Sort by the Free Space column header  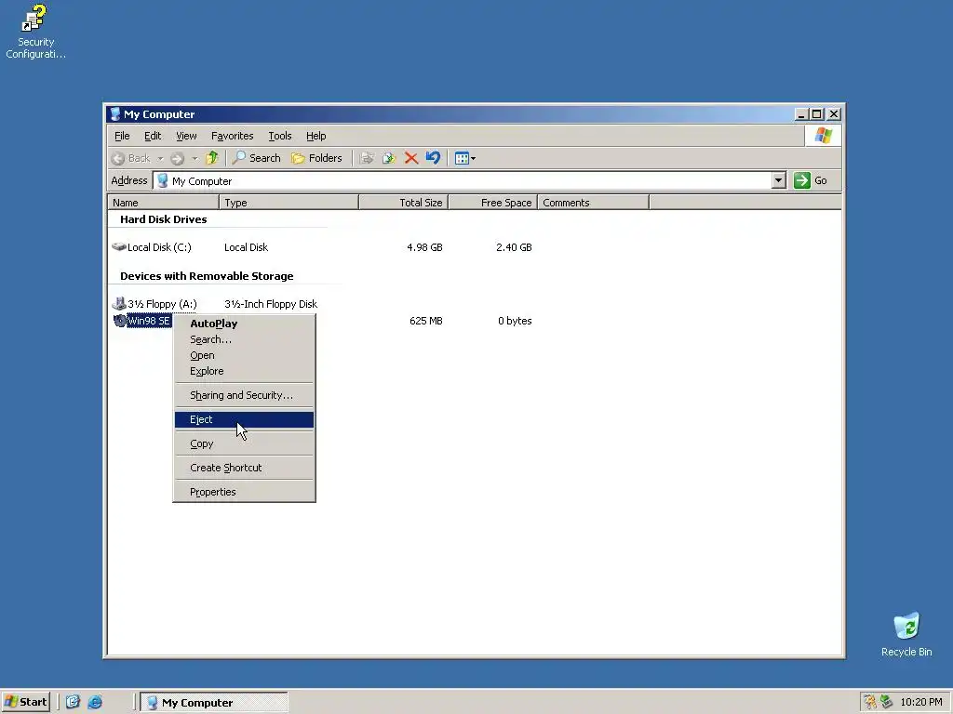coord(493,202)
